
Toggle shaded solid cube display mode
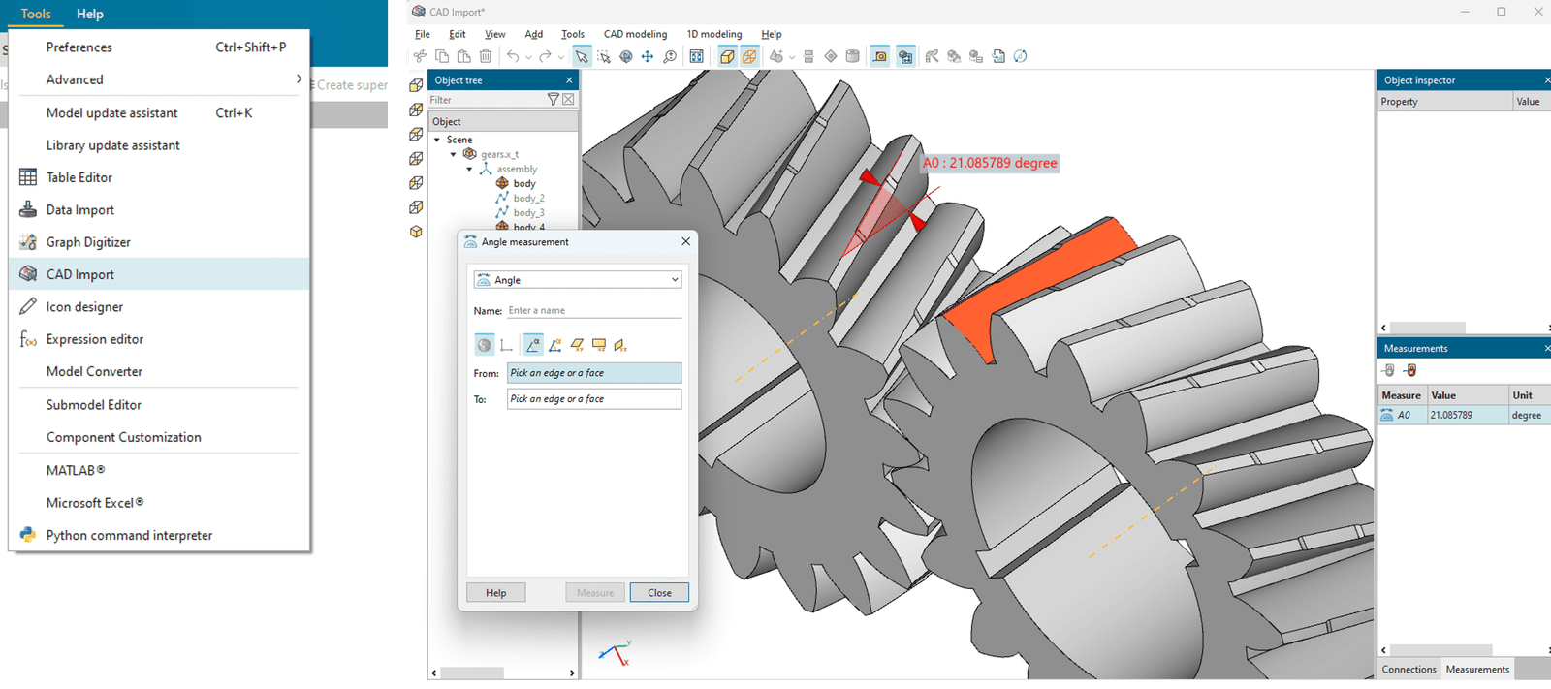(727, 56)
